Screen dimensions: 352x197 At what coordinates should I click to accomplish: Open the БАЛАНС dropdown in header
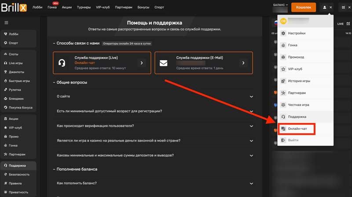pyautogui.click(x=280, y=5)
